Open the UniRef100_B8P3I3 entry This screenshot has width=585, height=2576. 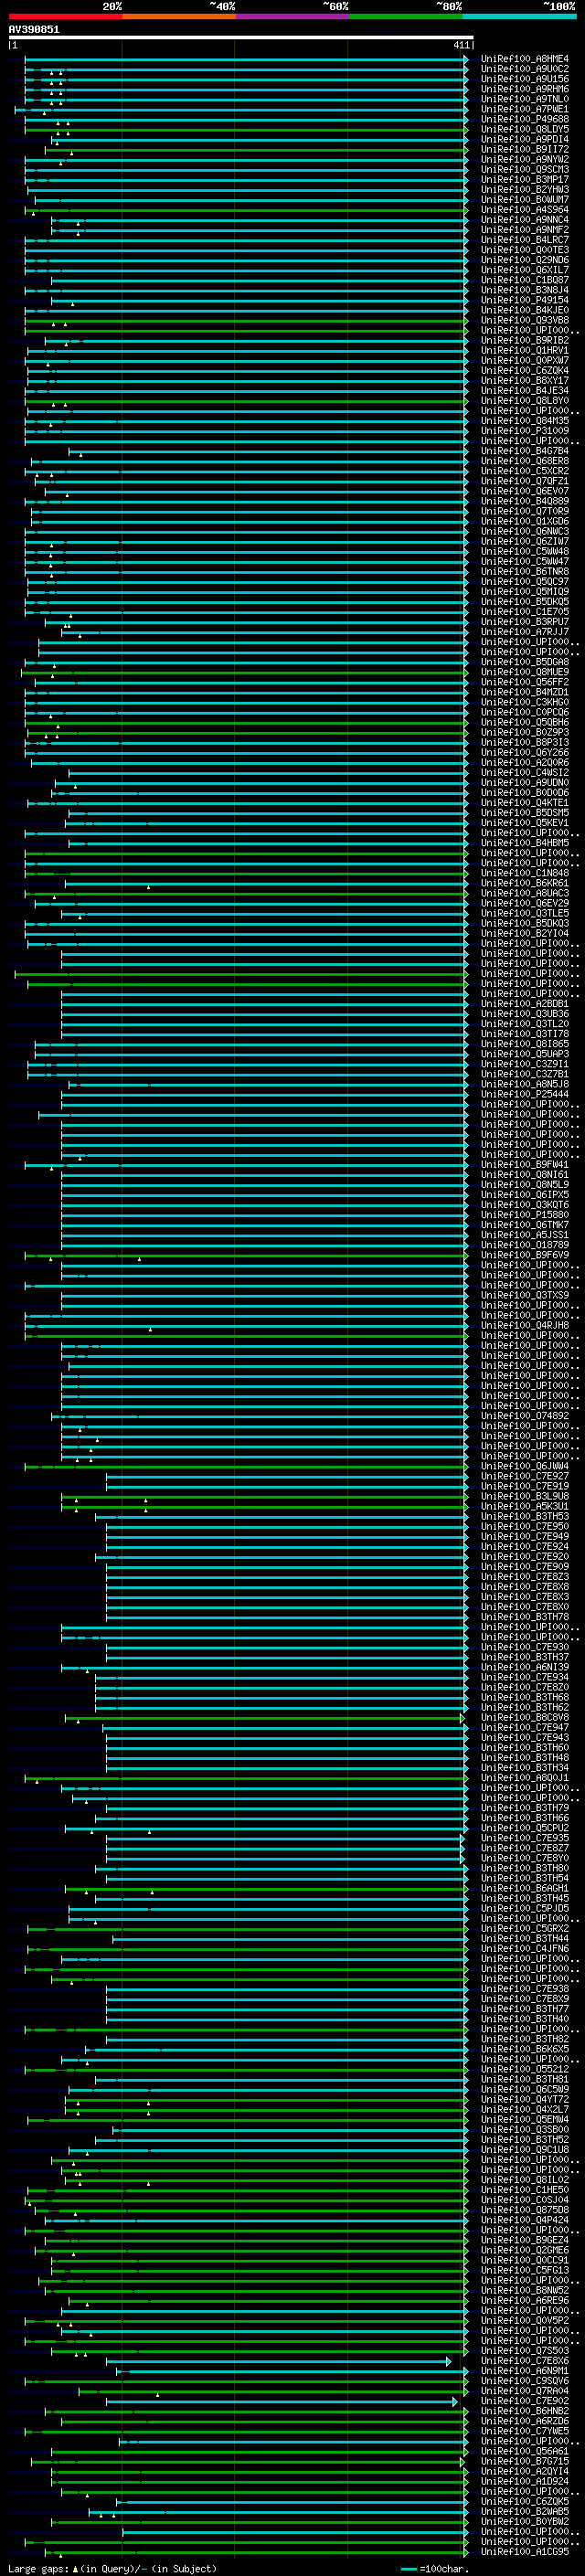(x=524, y=742)
